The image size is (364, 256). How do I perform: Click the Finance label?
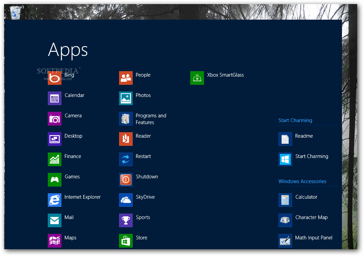tap(73, 156)
